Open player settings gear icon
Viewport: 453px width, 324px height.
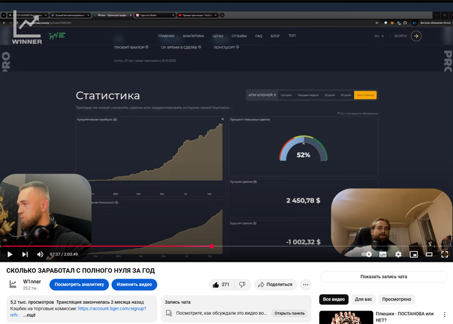(399, 254)
